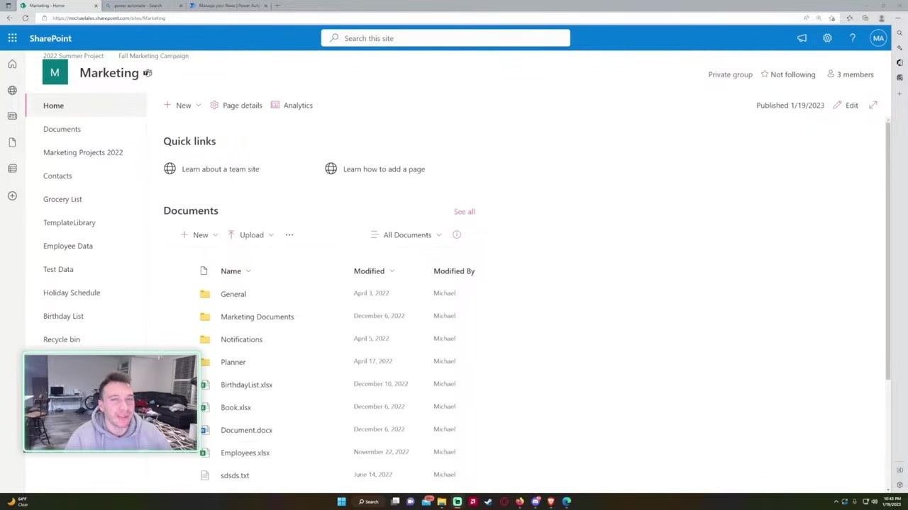Click the expand content arrows icon
This screenshot has height=510, width=908.
[x=873, y=105]
